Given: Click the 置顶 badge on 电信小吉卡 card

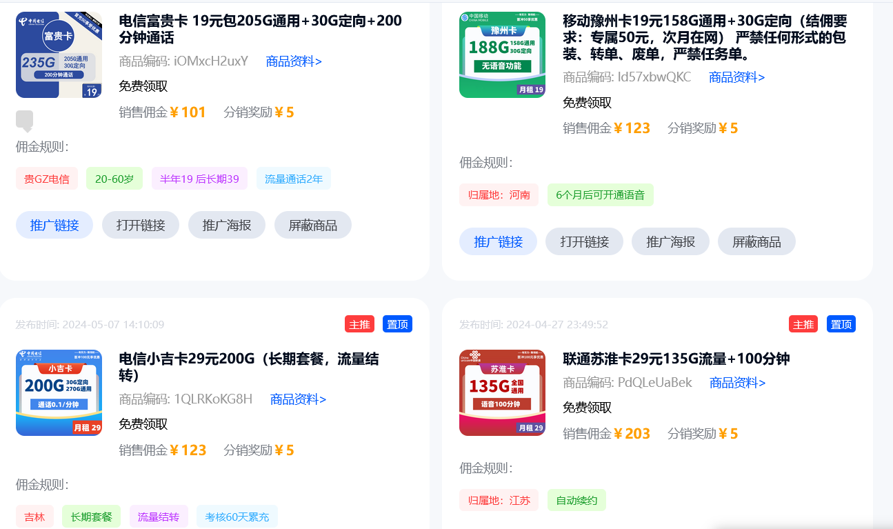Looking at the screenshot, I should 397,324.
